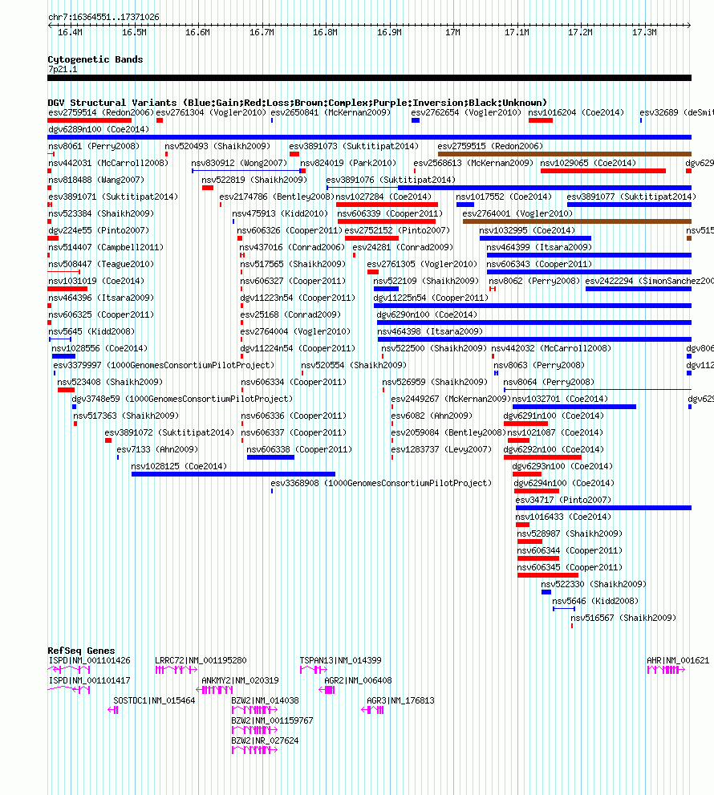Image resolution: width=714 pixels, height=795 pixels.
Task: Select the AHR|NM_001621 gene glyph
Action: [x=666, y=670]
